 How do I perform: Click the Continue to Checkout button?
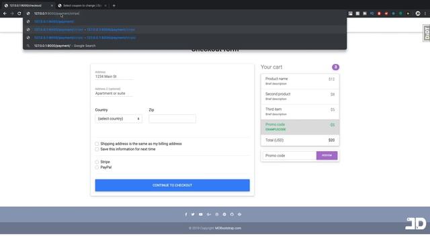[x=172, y=186]
